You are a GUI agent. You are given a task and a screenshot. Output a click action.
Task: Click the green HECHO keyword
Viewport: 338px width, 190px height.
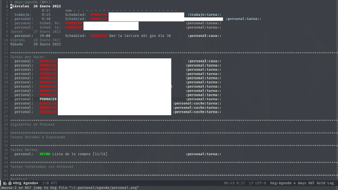click(x=45, y=154)
